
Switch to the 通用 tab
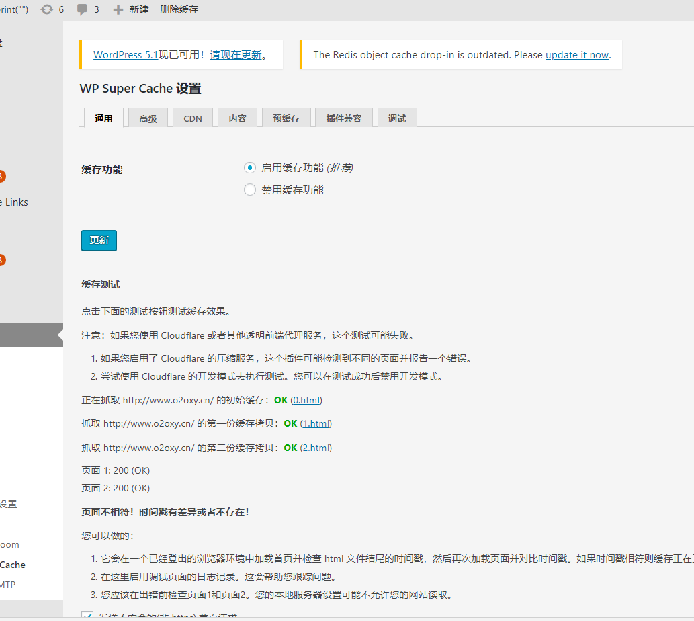[x=103, y=118]
